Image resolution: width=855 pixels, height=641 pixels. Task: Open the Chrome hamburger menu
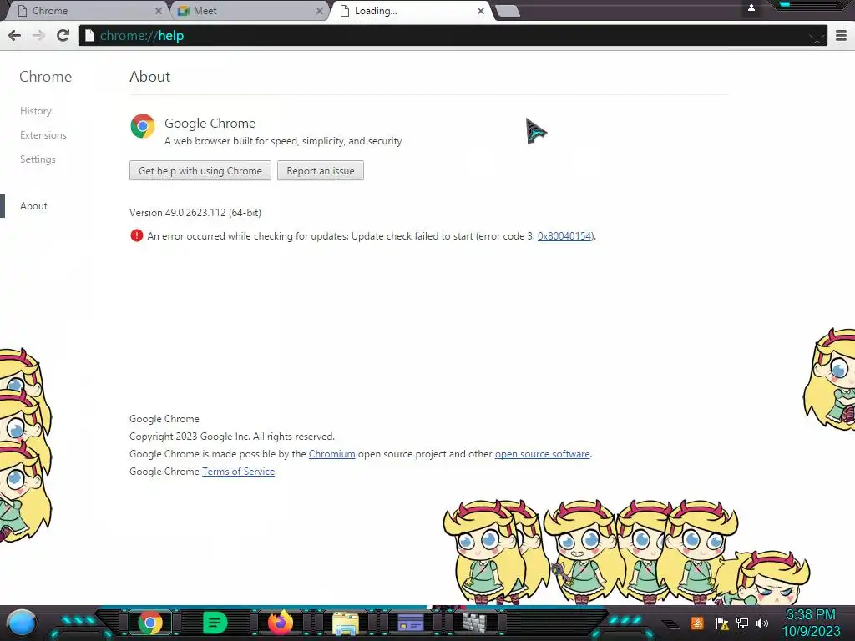tap(841, 35)
